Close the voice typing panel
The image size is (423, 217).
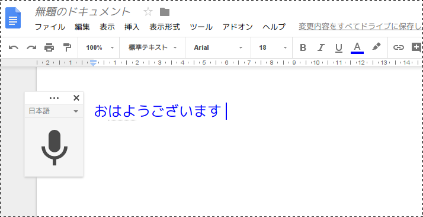pyautogui.click(x=76, y=98)
